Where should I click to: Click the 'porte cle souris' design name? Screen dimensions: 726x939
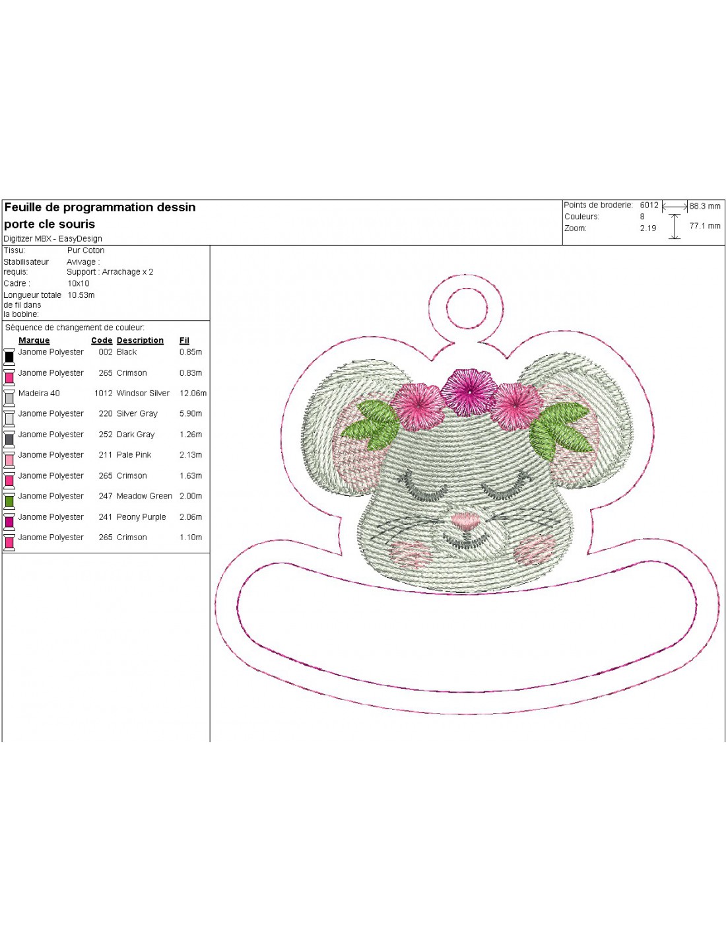coord(49,225)
